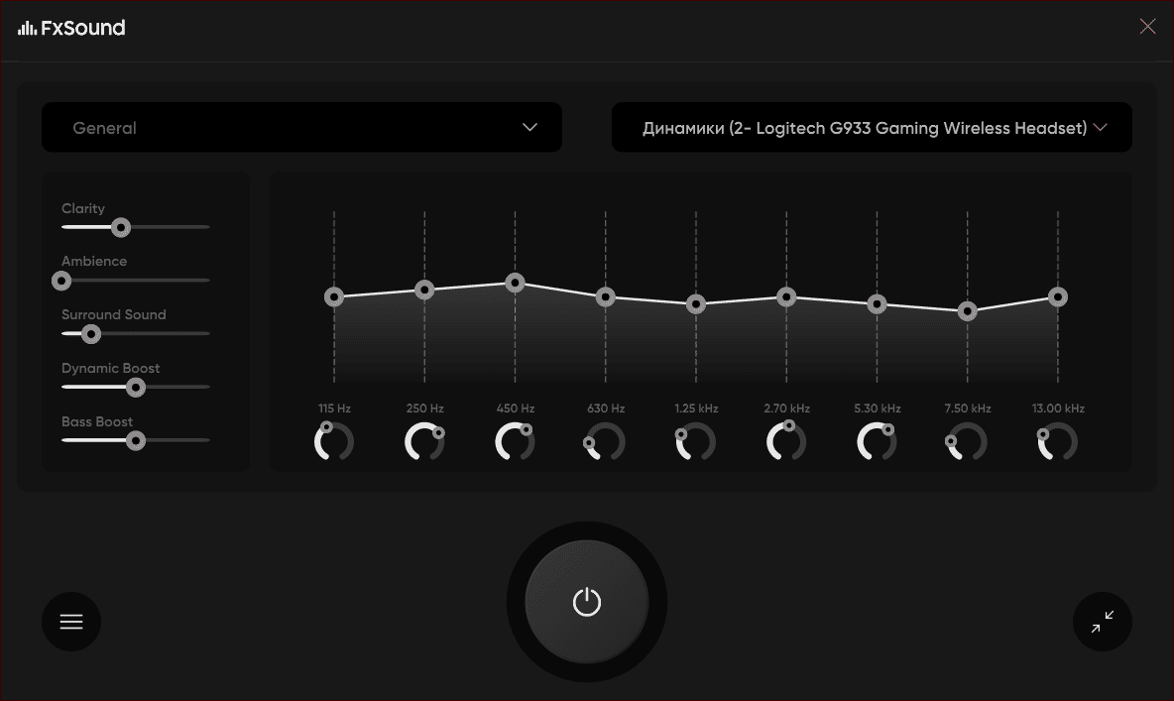Click the Clarity slider handle

(x=121, y=227)
